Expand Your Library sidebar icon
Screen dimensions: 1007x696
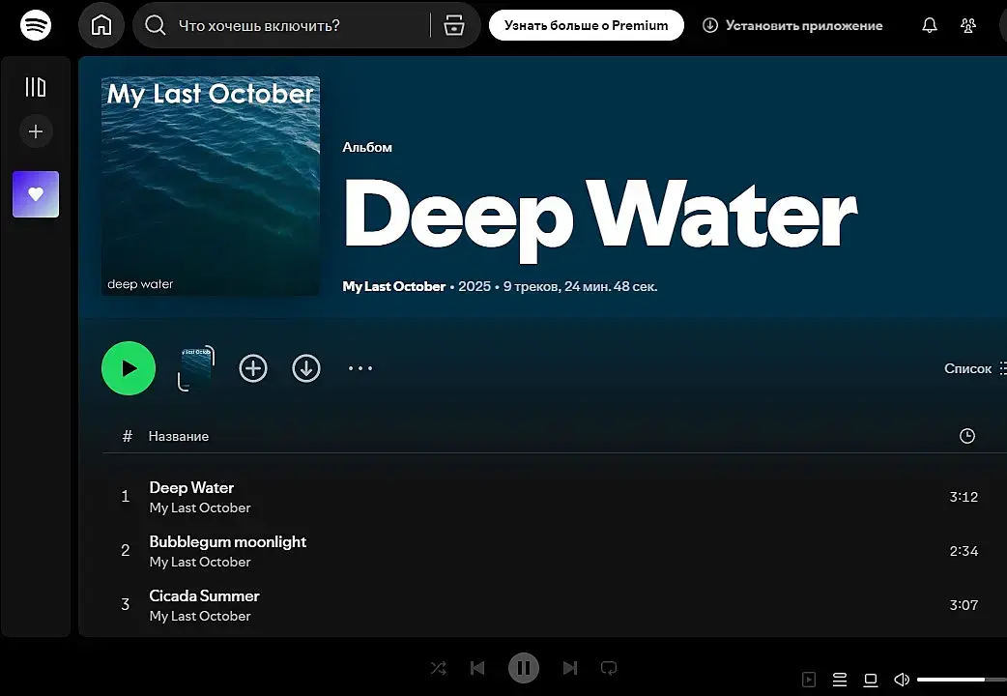[36, 87]
